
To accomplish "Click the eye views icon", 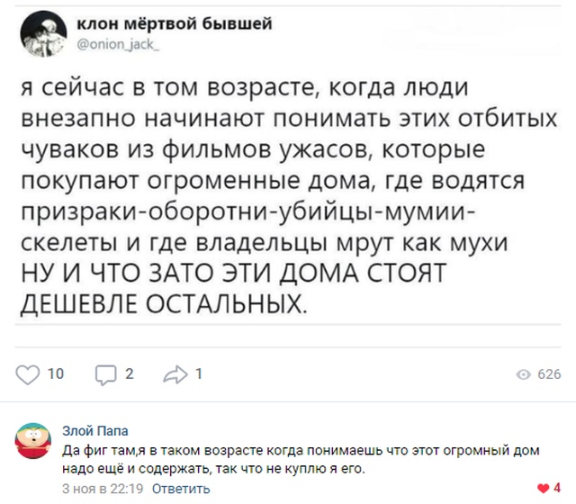I will (524, 374).
